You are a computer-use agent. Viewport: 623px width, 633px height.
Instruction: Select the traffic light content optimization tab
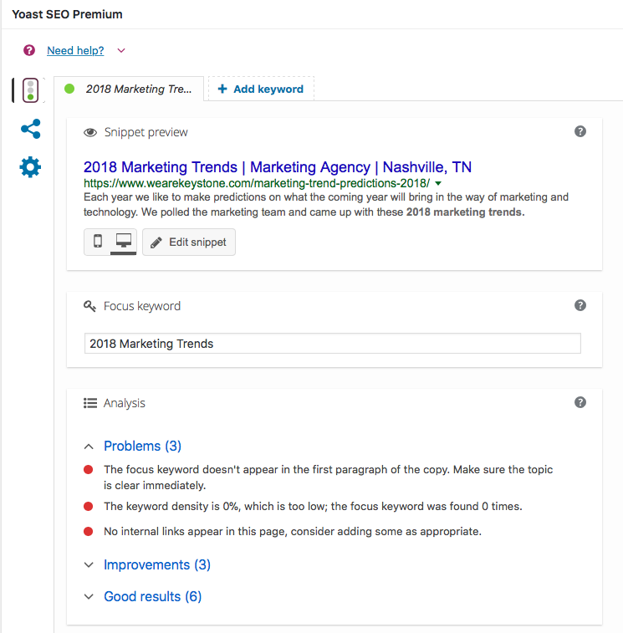click(x=30, y=90)
